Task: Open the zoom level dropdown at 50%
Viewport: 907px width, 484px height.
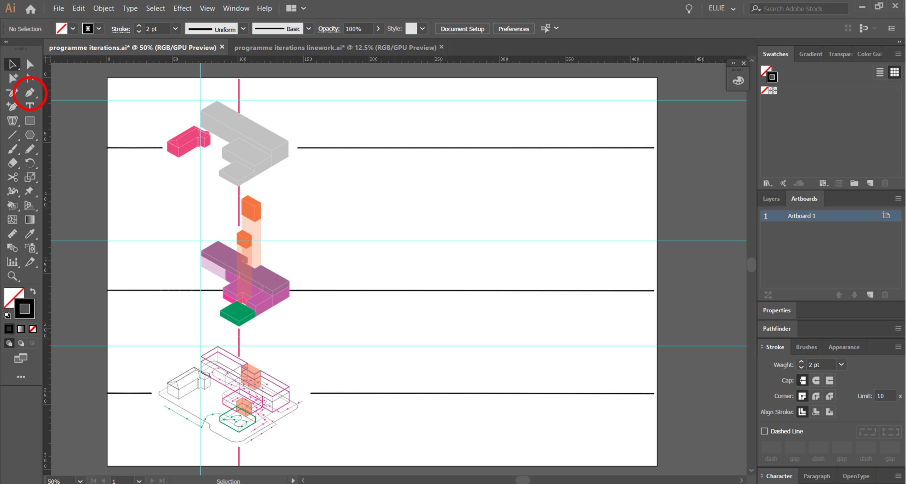Action: 80,481
